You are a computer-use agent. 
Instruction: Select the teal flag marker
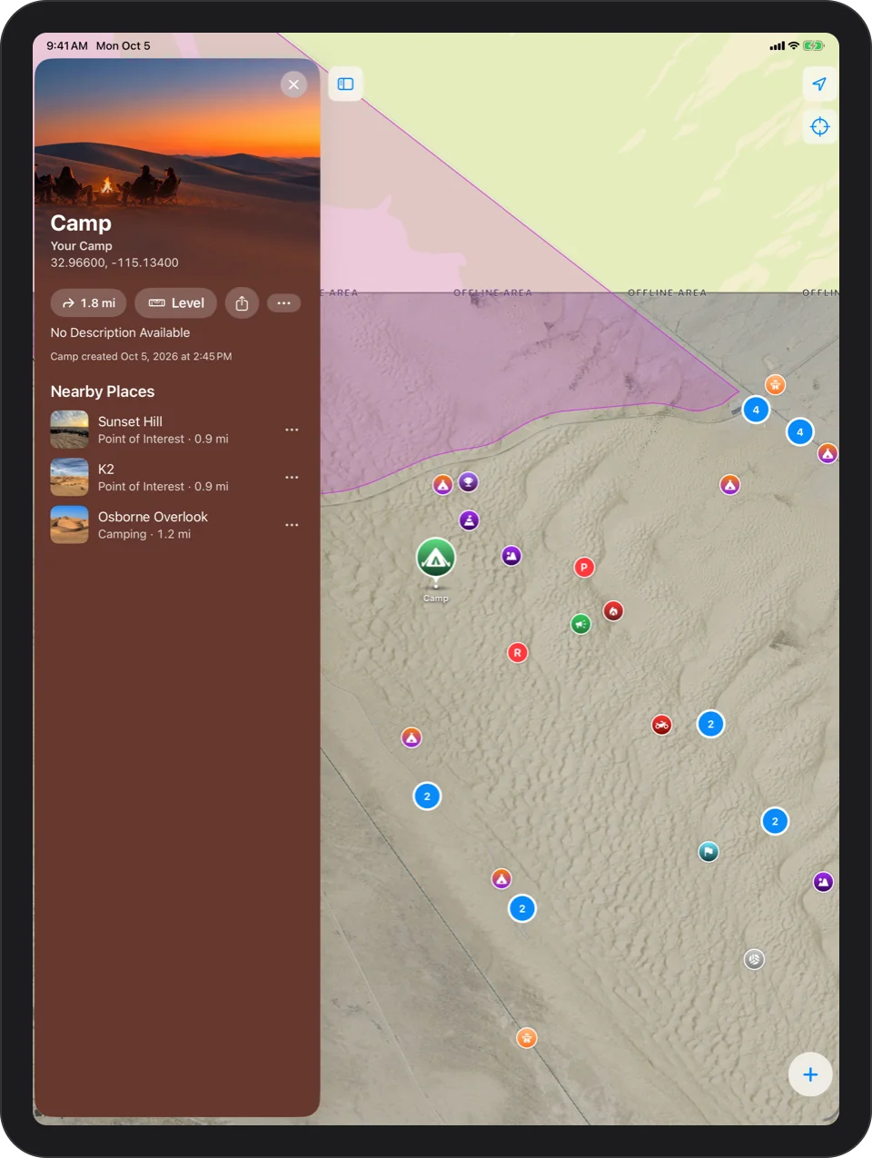click(708, 851)
